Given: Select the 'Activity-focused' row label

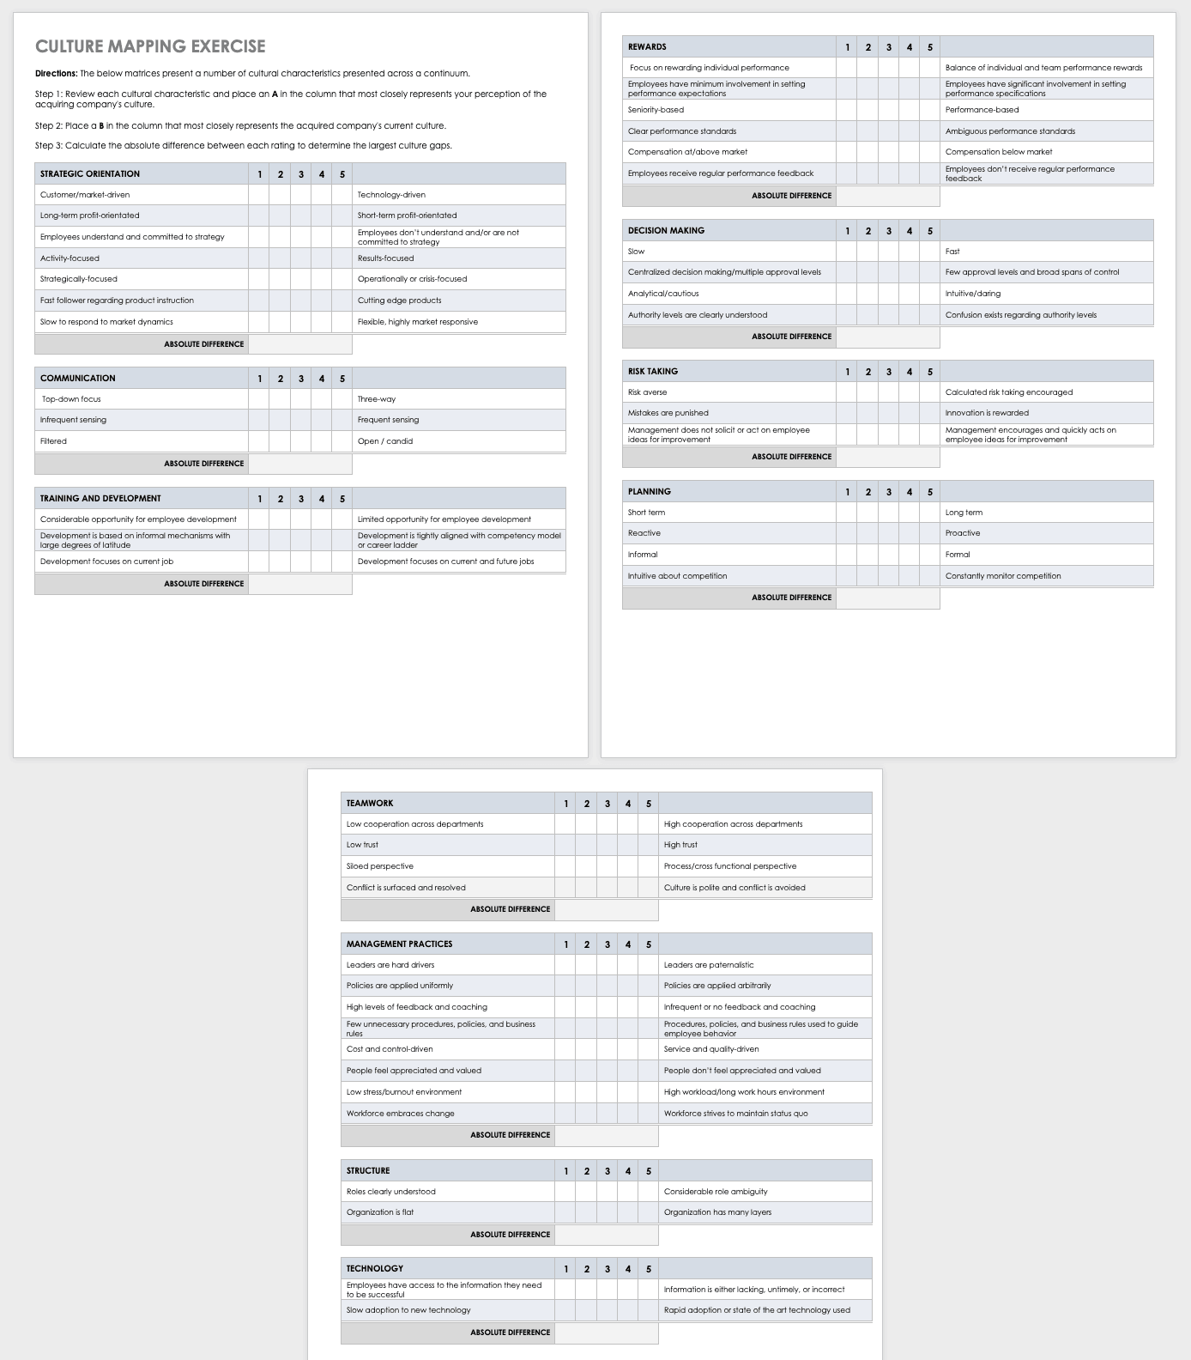Looking at the screenshot, I should pos(70,258).
